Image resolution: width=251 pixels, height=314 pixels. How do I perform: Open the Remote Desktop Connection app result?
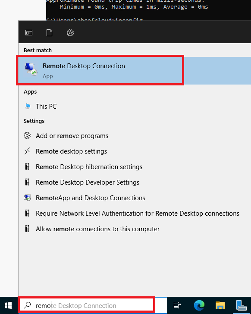pyautogui.click(x=135, y=70)
